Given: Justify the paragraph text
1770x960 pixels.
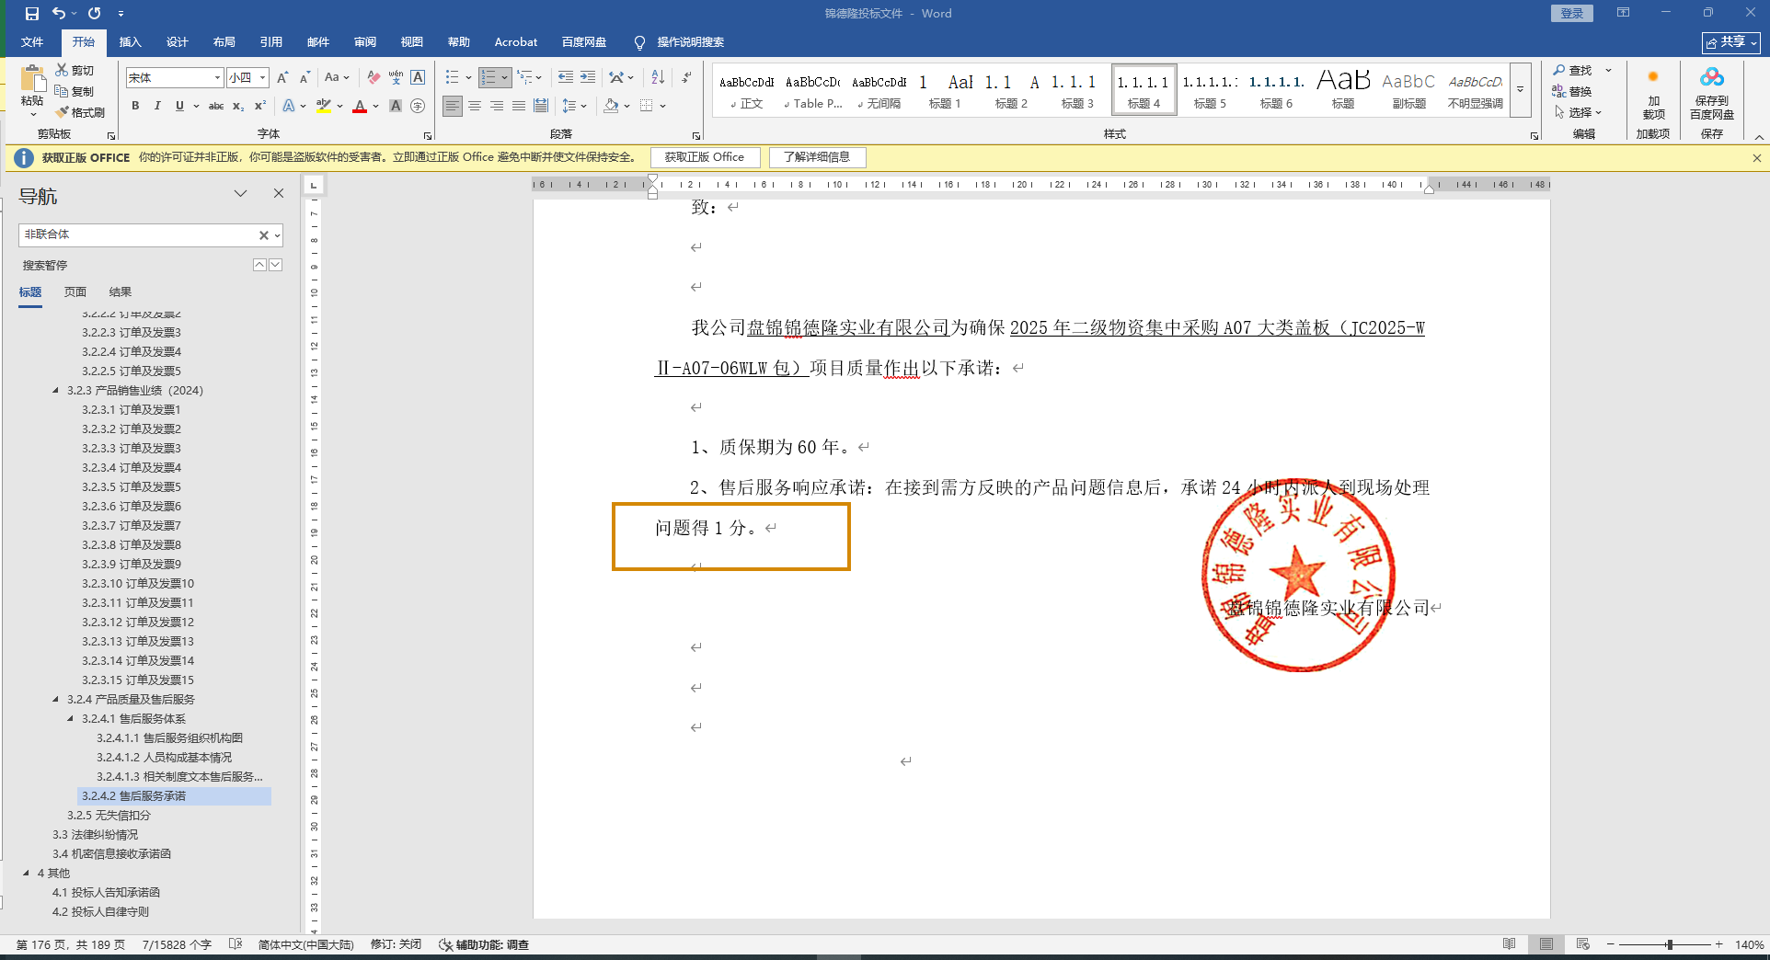Looking at the screenshot, I should coord(519,106).
